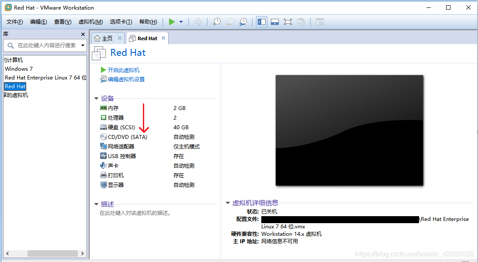This screenshot has height=262, width=478.
Task: Open the 文件(F) menu
Action: tap(14, 22)
